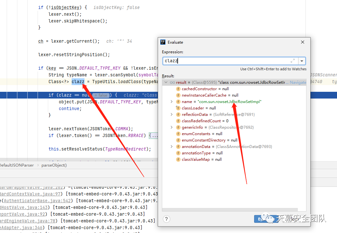The width and height of the screenshot is (337, 233).
Task: Click the continue keyword in the editor
Action: click(69, 109)
